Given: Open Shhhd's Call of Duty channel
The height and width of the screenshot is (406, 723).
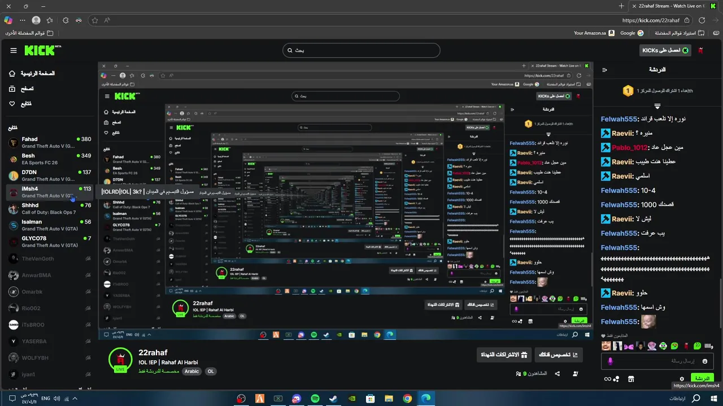Looking at the screenshot, I should coord(50,209).
